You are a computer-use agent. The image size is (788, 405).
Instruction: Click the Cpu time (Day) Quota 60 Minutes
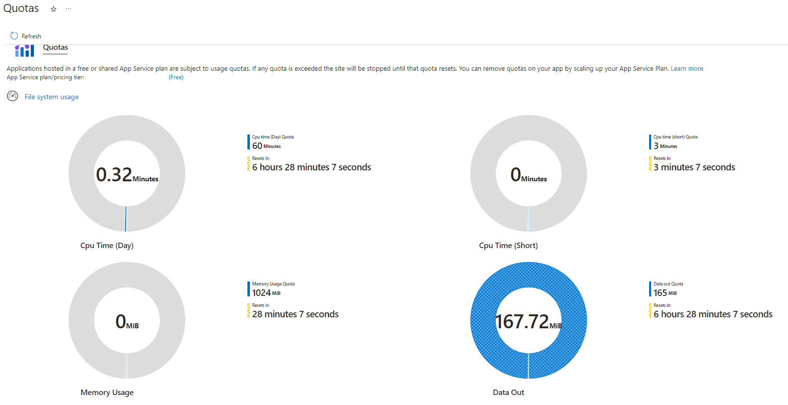(x=266, y=146)
